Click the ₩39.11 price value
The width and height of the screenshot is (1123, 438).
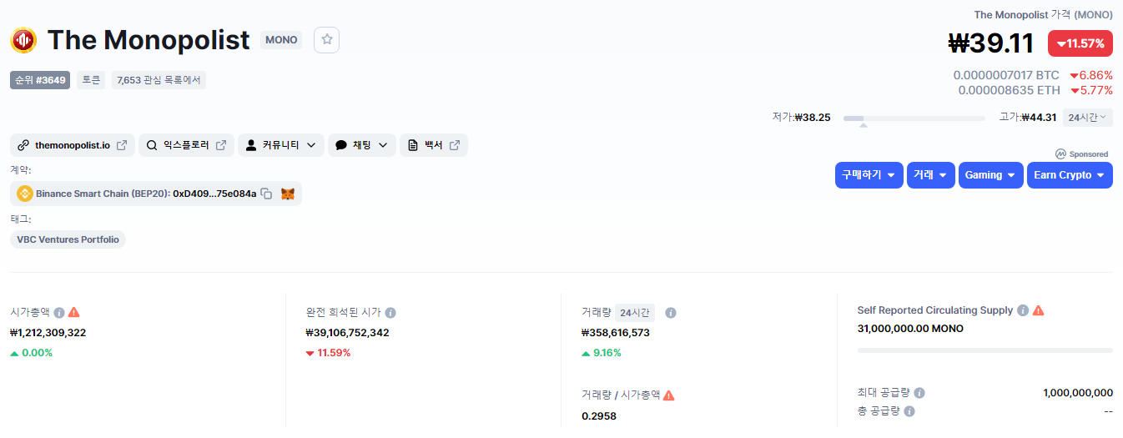tap(991, 43)
